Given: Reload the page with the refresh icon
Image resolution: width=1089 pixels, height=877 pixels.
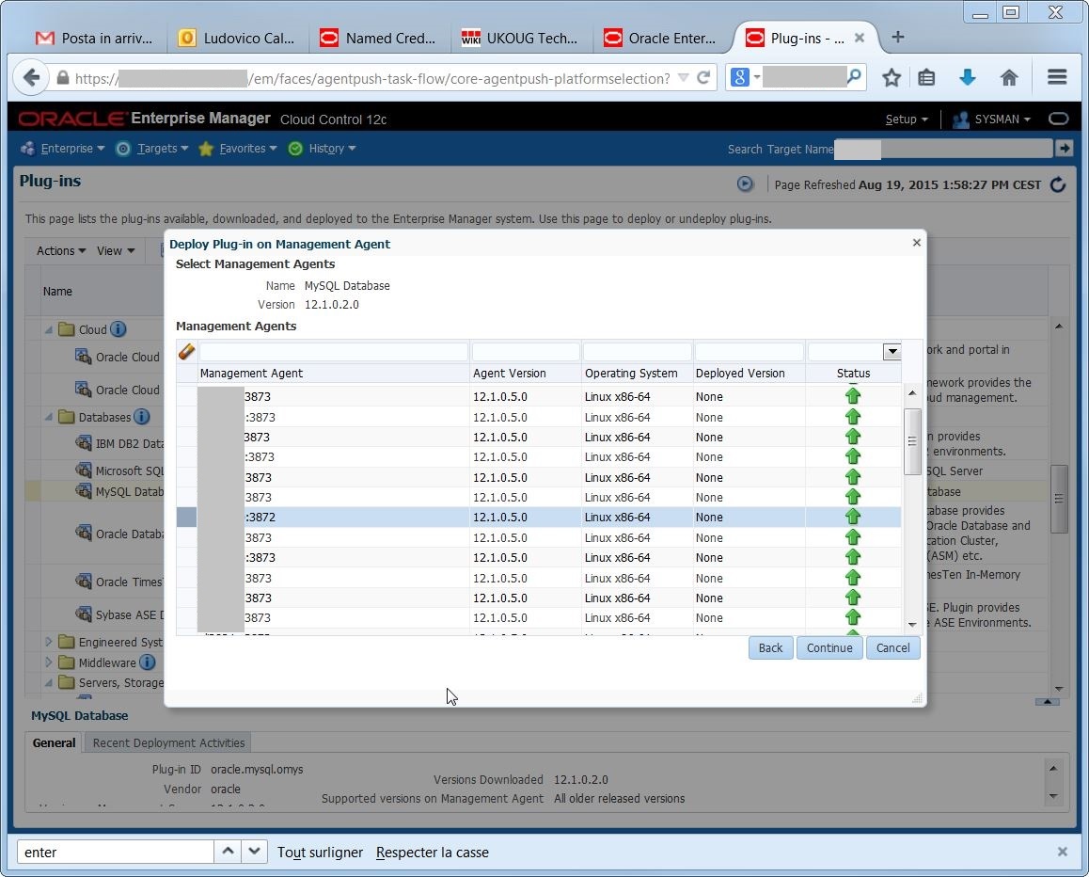Looking at the screenshot, I should 703,77.
